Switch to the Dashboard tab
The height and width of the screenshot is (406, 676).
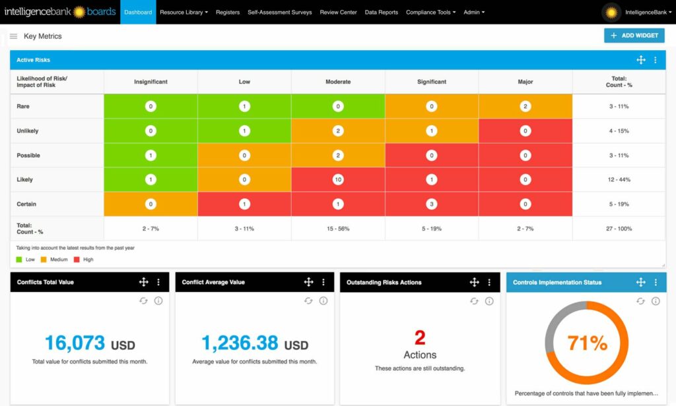coord(137,11)
